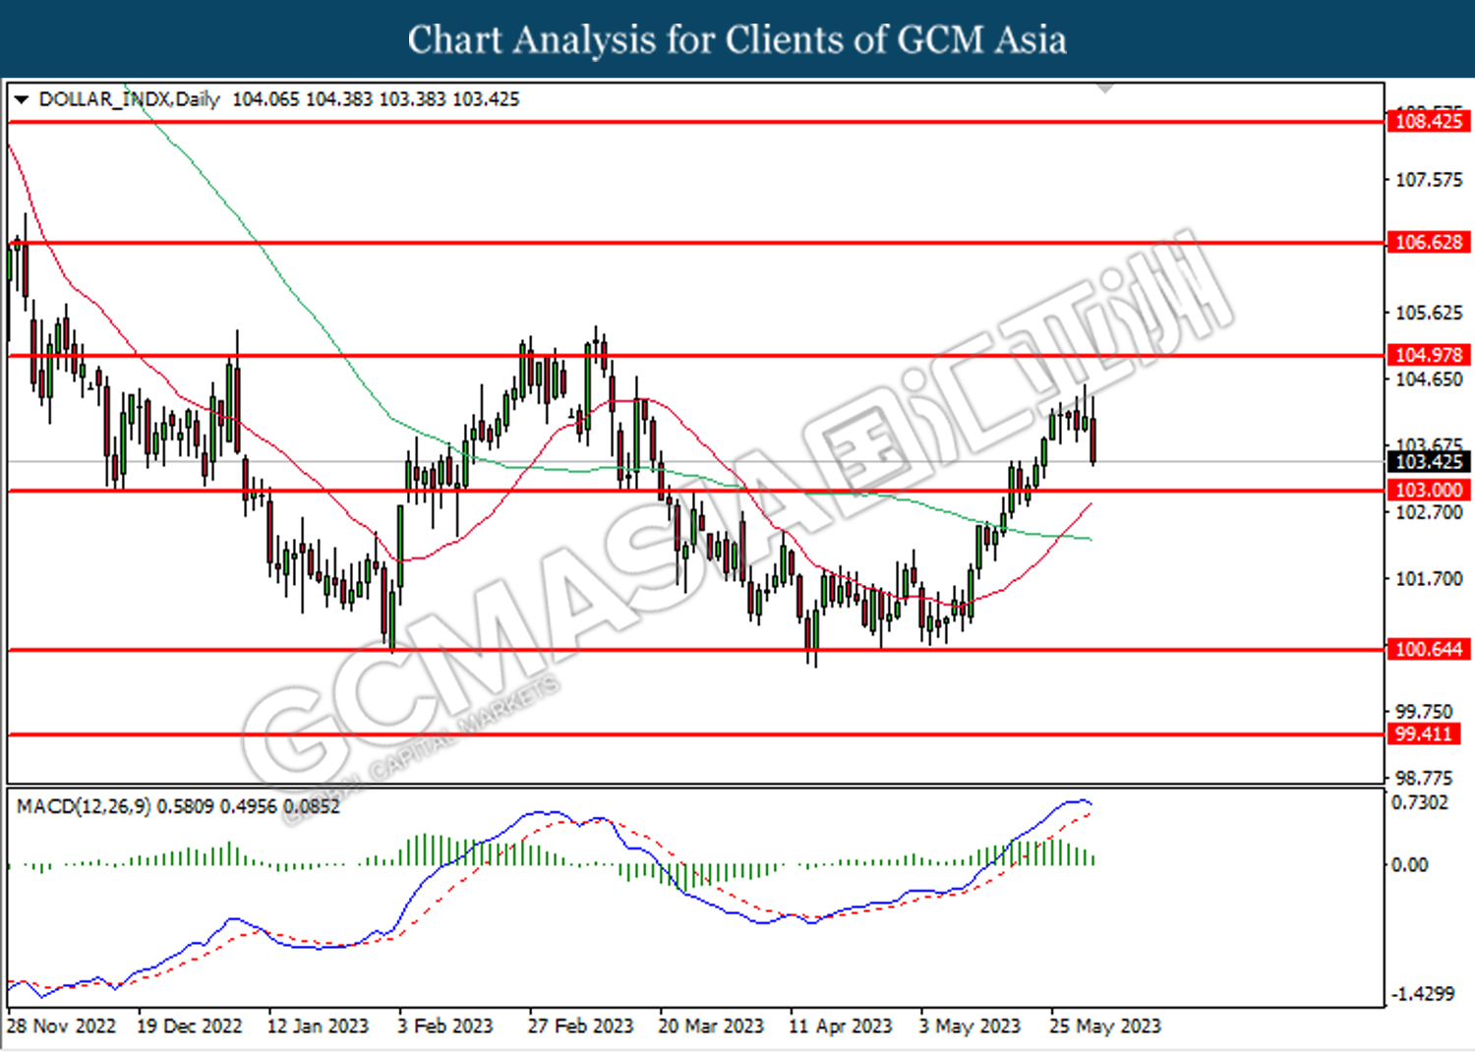Click the DOLLAR_INDX,Daily symbol label

129,99
